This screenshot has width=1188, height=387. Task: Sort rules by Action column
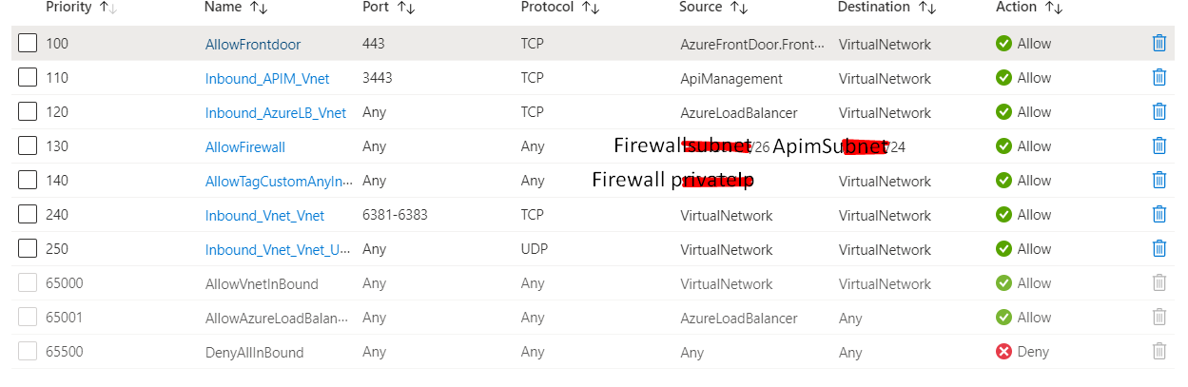(x=1028, y=8)
